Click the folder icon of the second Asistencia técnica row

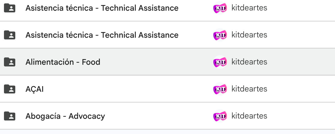tap(10, 35)
